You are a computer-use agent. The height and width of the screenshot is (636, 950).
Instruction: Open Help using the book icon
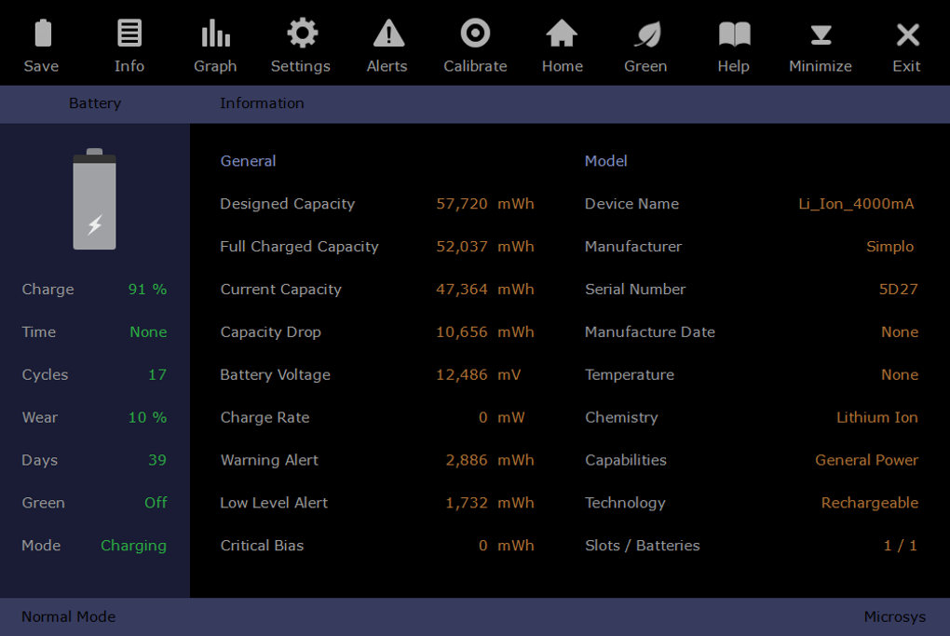point(733,42)
